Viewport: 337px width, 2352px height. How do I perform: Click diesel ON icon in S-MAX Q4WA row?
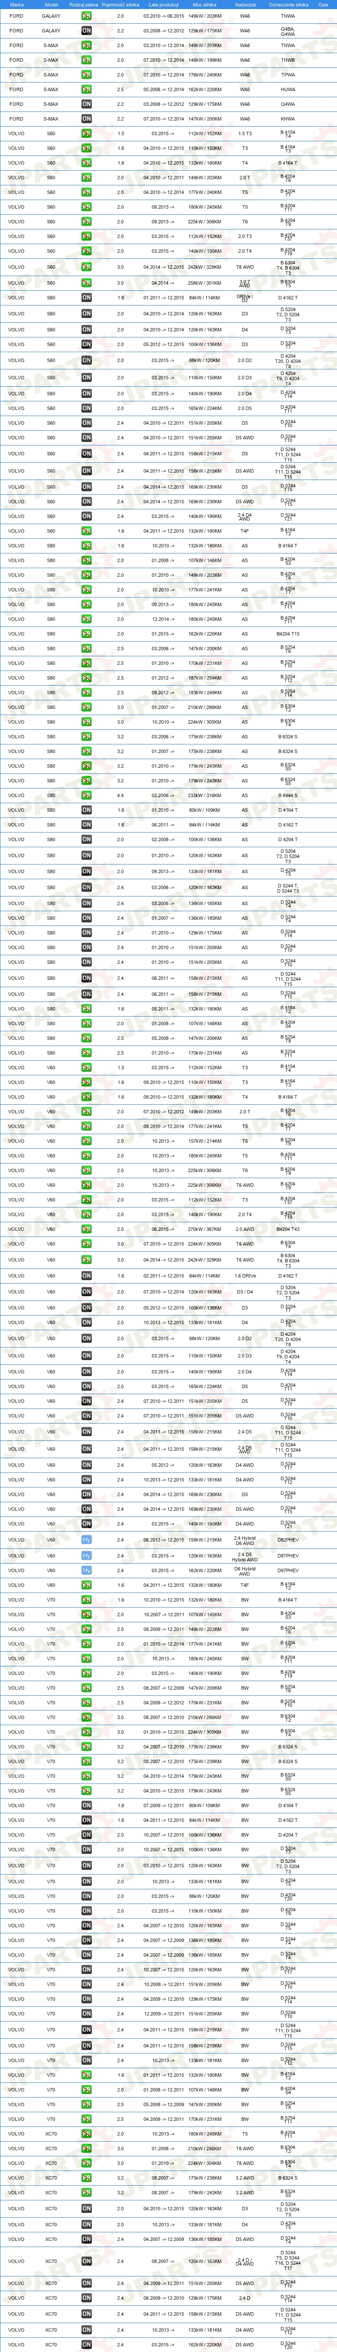point(87,104)
